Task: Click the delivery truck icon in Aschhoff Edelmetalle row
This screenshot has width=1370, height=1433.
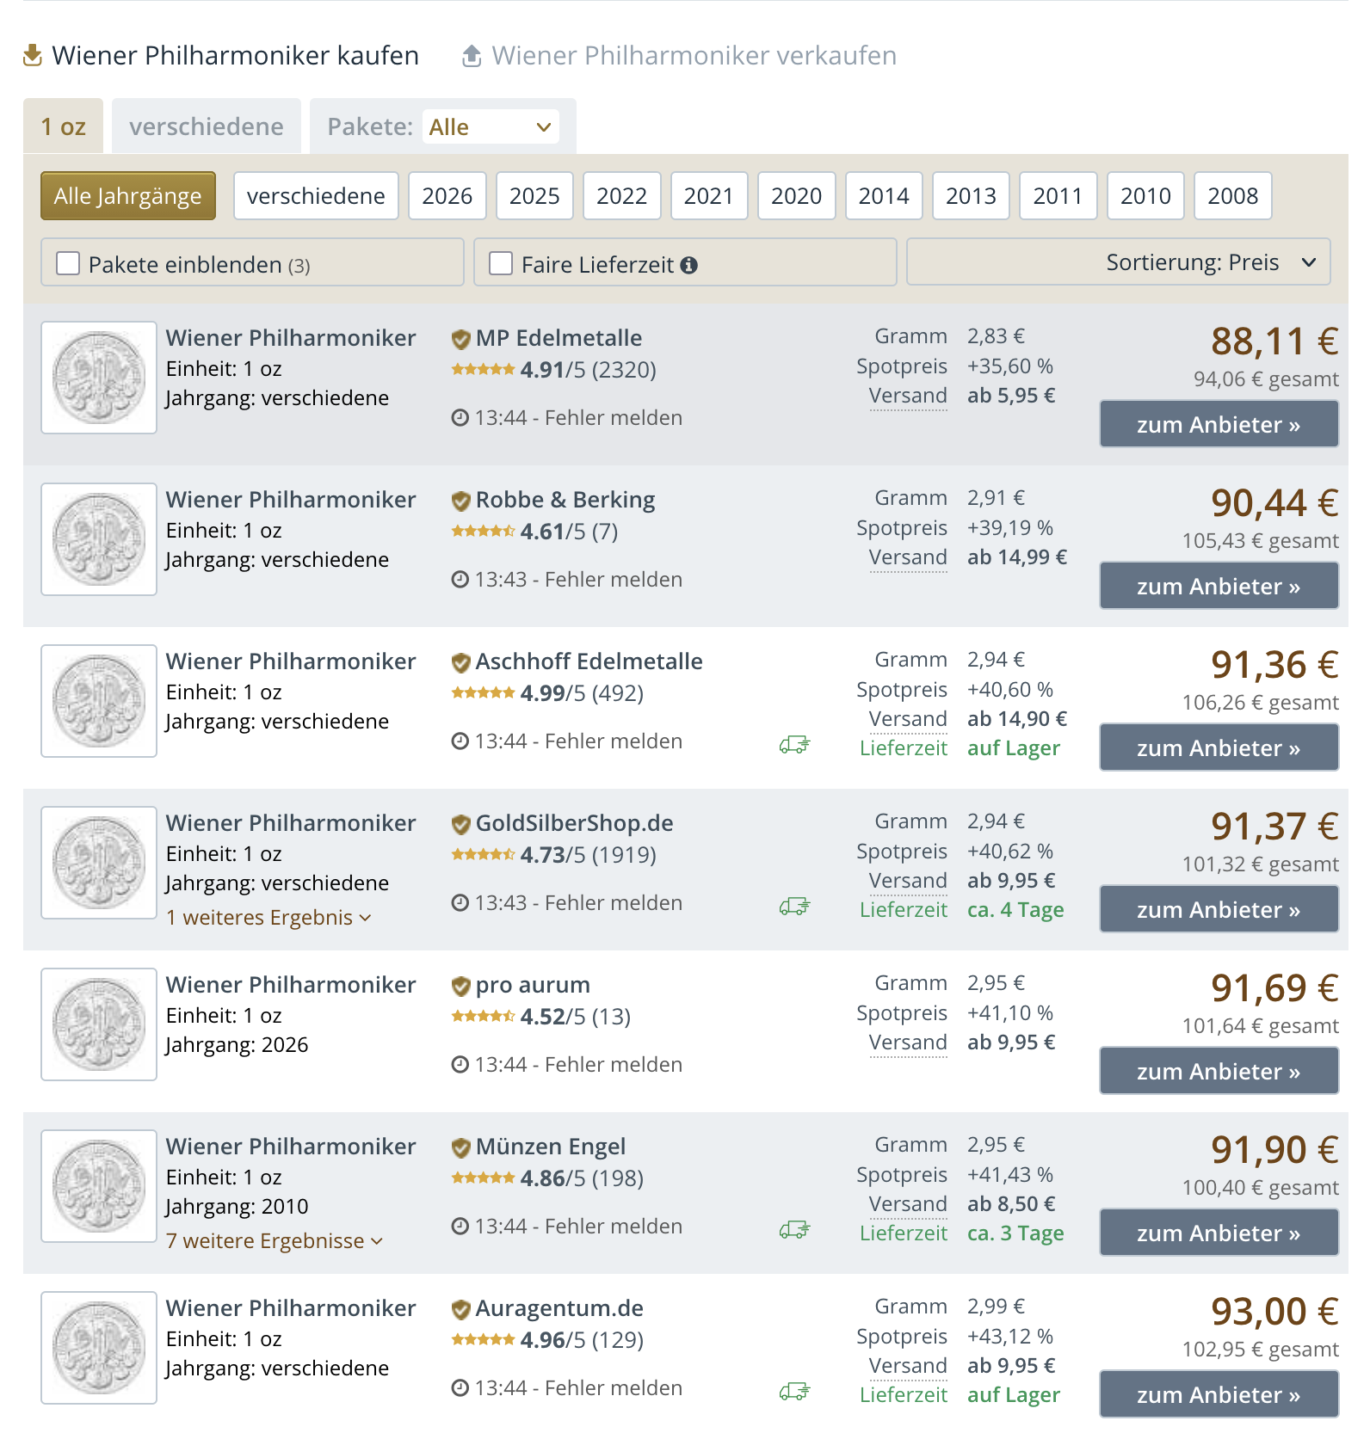Action: (795, 745)
